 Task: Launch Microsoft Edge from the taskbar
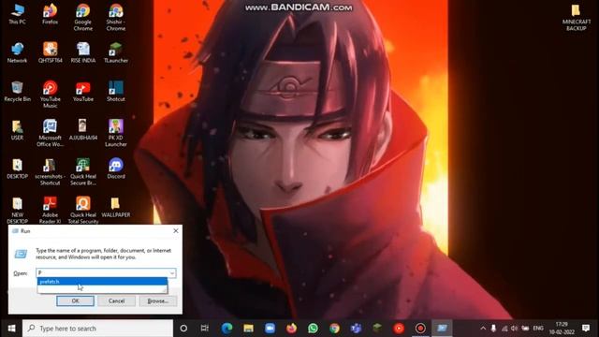(x=226, y=329)
